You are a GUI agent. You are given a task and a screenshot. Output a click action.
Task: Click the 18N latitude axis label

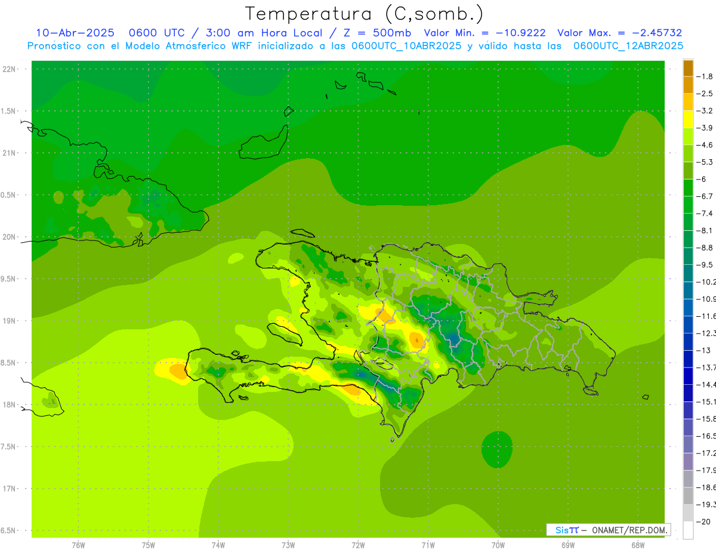[10, 404]
